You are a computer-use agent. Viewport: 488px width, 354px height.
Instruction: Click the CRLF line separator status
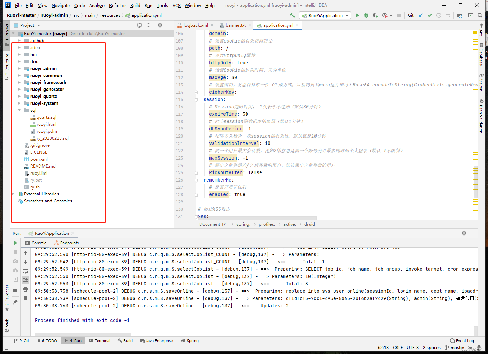398,347
